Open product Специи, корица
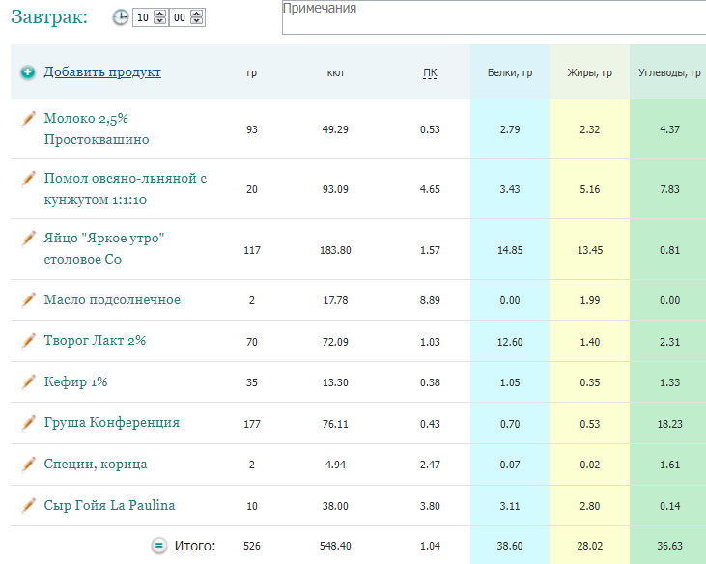The width and height of the screenshot is (706, 564). (96, 465)
